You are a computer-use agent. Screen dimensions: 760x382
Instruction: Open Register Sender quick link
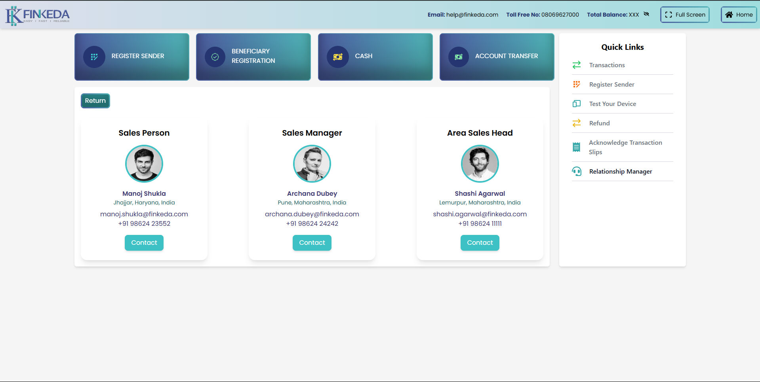point(623,84)
